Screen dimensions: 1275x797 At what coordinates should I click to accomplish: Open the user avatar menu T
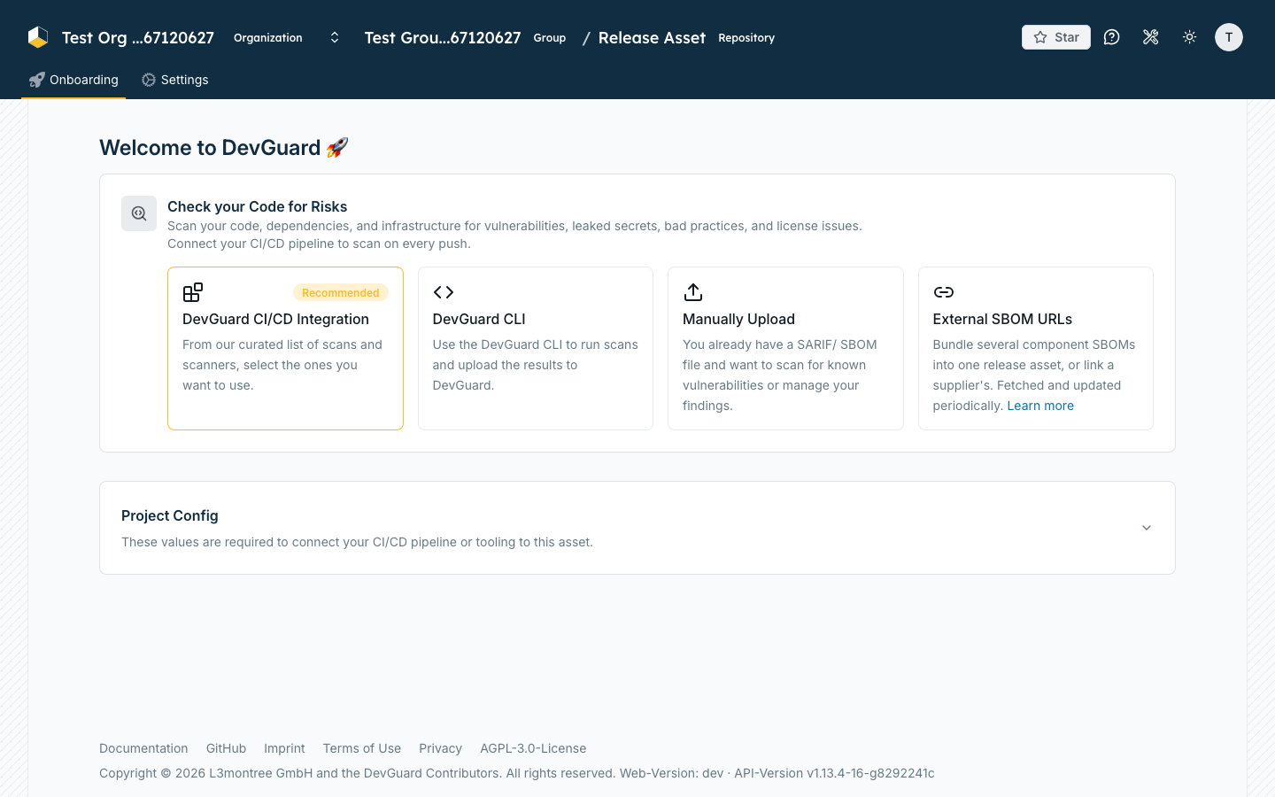click(1228, 37)
